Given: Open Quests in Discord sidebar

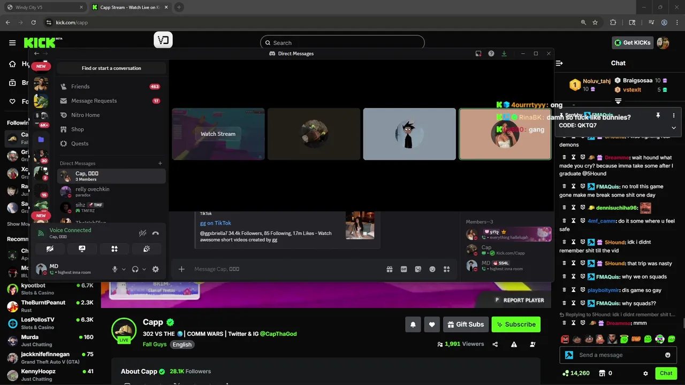Looking at the screenshot, I should [111, 143].
